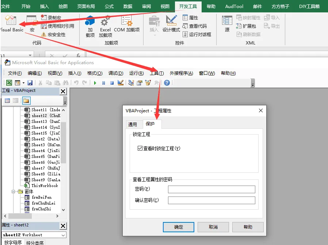This screenshot has width=328, height=245.
Task: Click the 密码(P) input field
Action: [211, 189]
